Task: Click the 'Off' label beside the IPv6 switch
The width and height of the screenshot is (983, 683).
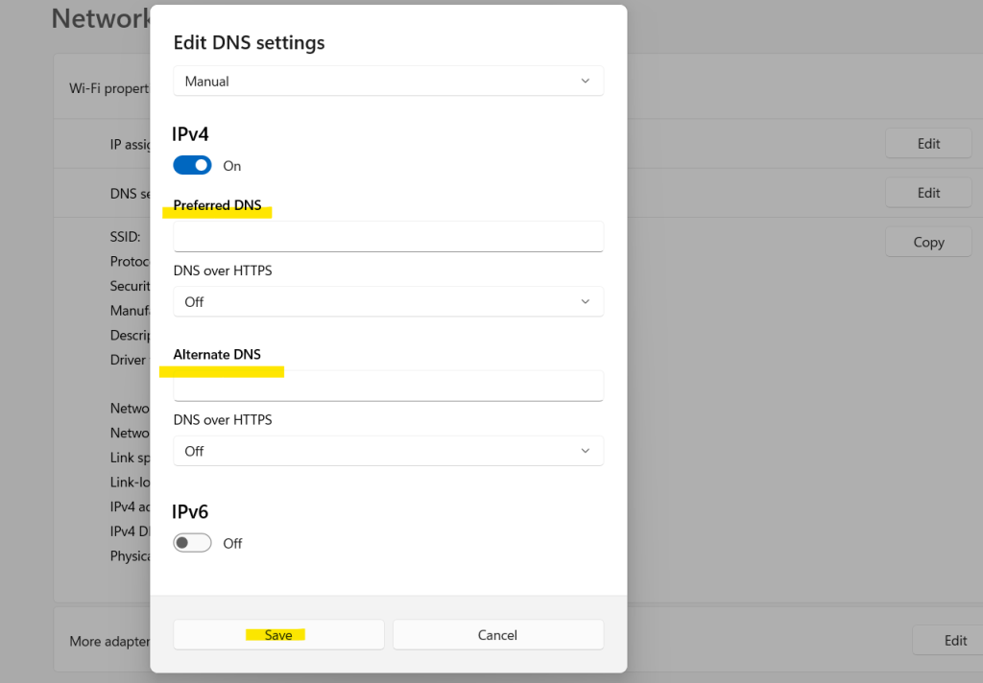Action: click(x=232, y=543)
